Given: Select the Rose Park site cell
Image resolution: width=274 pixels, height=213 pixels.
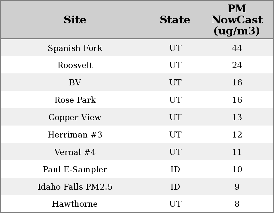Looking at the screenshot, I should [x=75, y=100].
